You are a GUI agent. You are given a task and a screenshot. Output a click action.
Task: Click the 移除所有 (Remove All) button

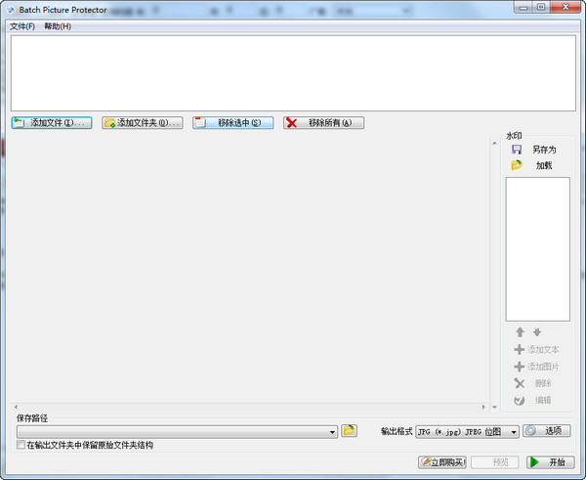[x=323, y=123]
